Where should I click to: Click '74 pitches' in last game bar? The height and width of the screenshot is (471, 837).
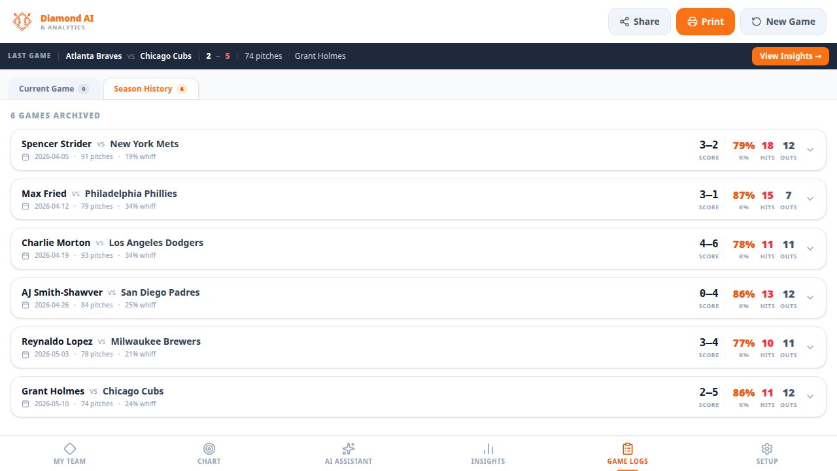coord(264,56)
